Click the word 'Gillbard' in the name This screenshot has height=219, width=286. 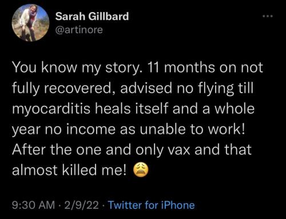point(109,17)
